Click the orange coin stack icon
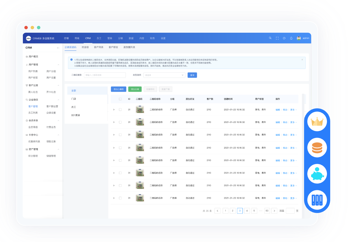 click(x=317, y=147)
